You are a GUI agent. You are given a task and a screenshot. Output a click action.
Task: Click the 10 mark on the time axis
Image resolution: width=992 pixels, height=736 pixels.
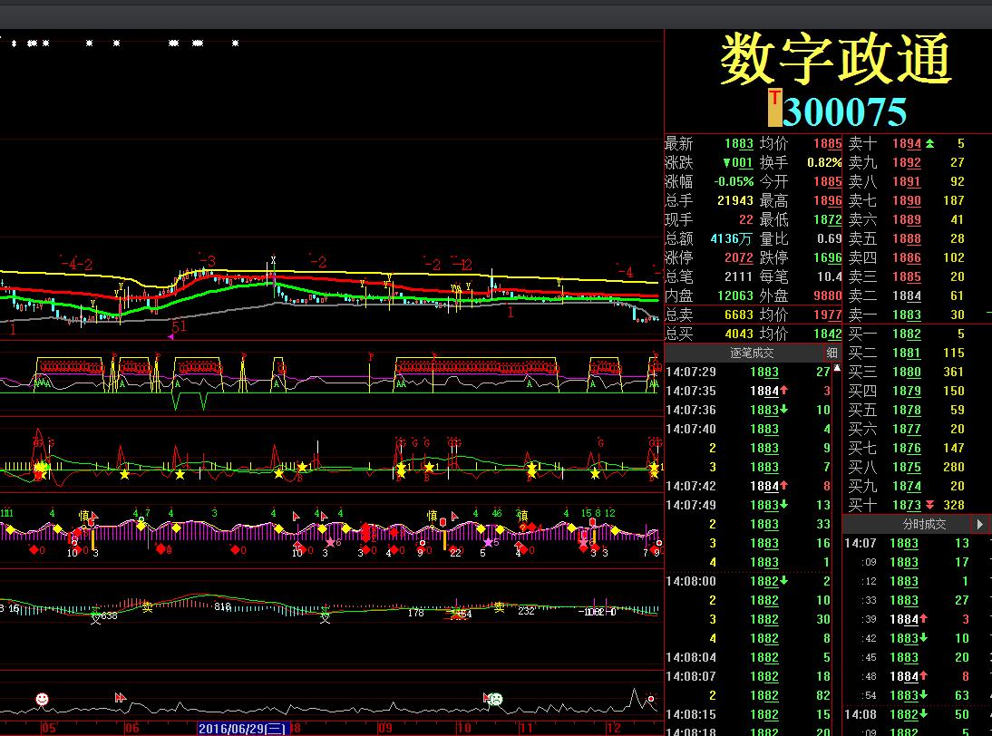[463, 729]
